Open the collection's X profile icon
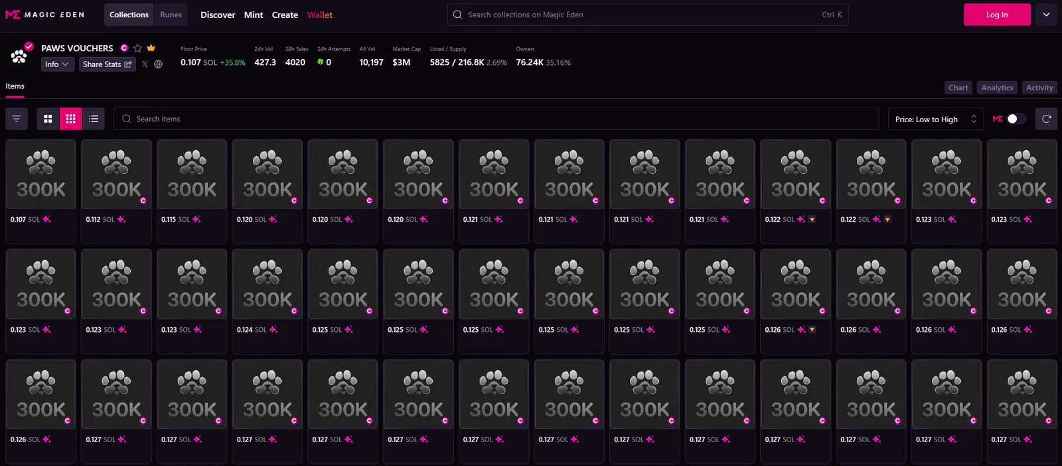Viewport: 1062px width, 466px height. pyautogui.click(x=145, y=64)
